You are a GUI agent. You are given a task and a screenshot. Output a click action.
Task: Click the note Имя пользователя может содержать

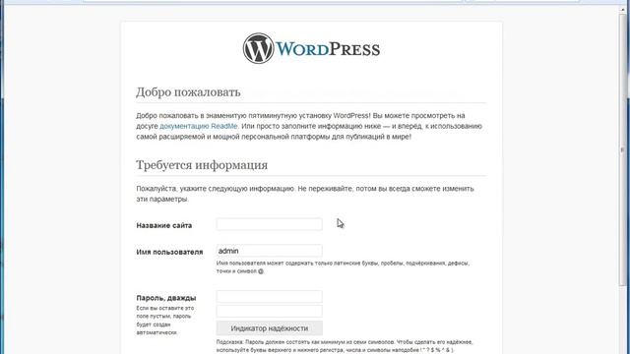(343, 267)
